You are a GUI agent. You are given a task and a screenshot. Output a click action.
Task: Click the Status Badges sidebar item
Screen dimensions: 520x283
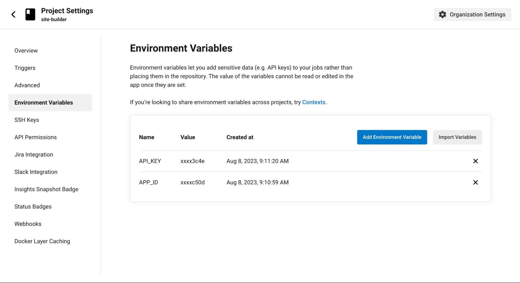(33, 206)
